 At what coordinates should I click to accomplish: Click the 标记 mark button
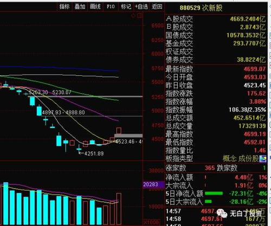[x=126, y=7]
